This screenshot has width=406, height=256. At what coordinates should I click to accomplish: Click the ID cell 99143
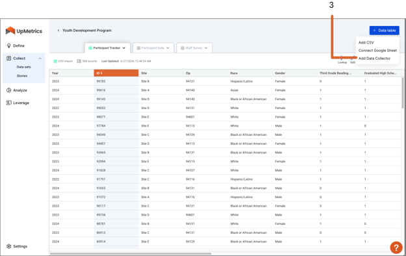pos(116,99)
